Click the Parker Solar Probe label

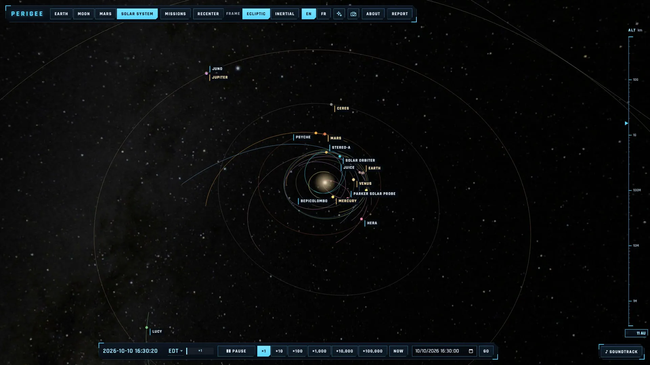374,194
